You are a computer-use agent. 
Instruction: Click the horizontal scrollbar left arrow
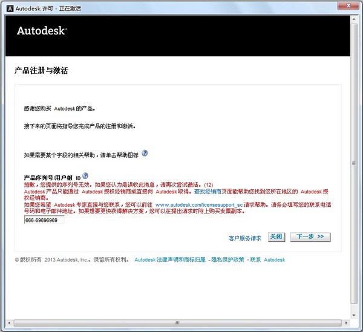[x=9, y=323]
